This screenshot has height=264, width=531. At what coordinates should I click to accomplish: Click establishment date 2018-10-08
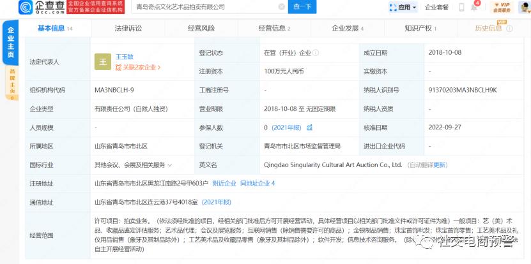click(x=445, y=52)
